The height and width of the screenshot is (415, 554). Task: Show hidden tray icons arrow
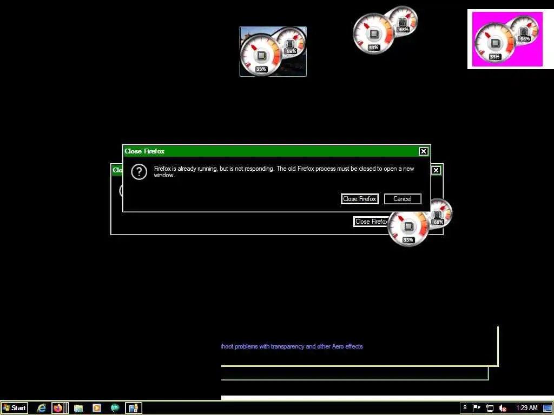click(465, 407)
